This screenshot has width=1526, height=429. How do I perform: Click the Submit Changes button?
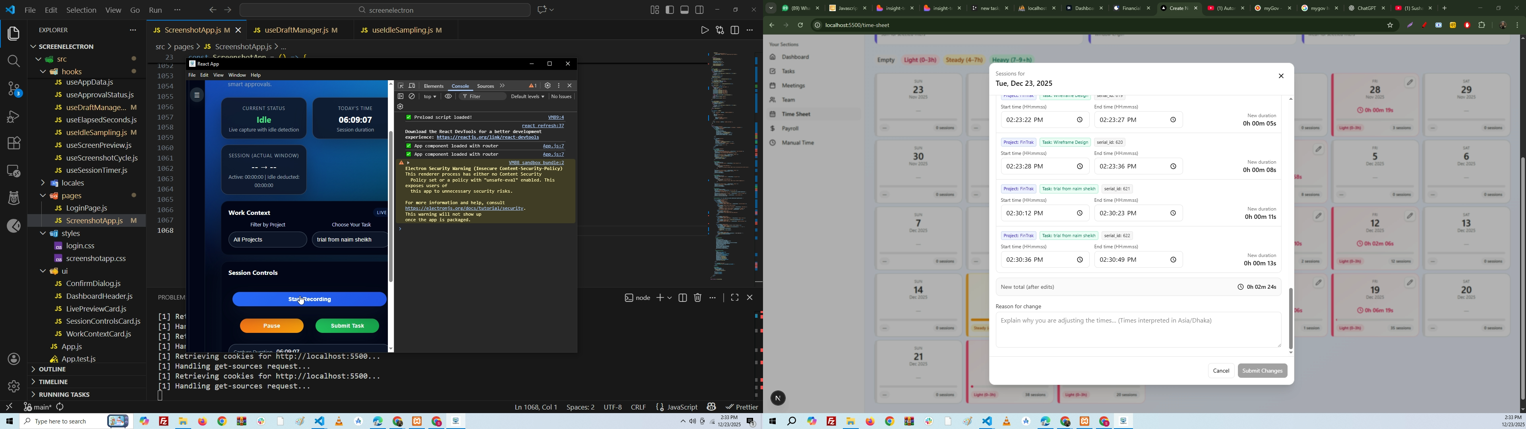[x=1262, y=371]
